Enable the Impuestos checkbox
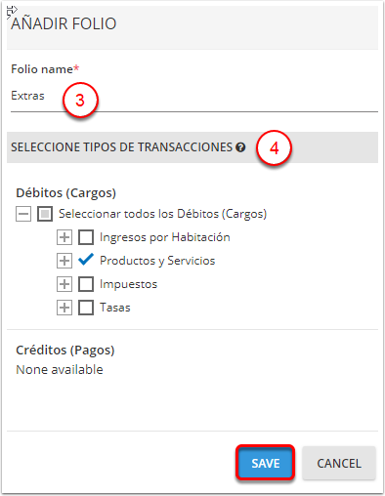The width and height of the screenshot is (385, 496). coord(86,284)
